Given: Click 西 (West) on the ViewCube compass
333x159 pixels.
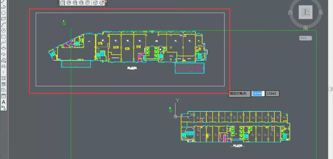Looking at the screenshot, I should coord(290,13).
